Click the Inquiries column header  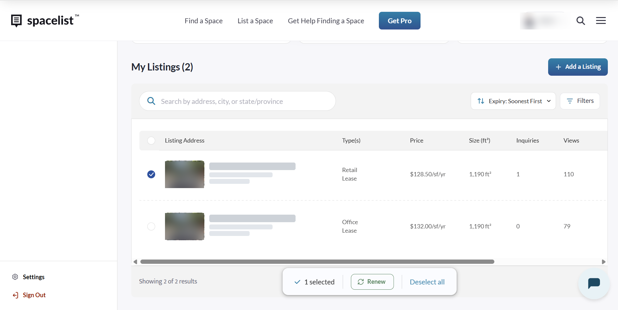tap(527, 141)
